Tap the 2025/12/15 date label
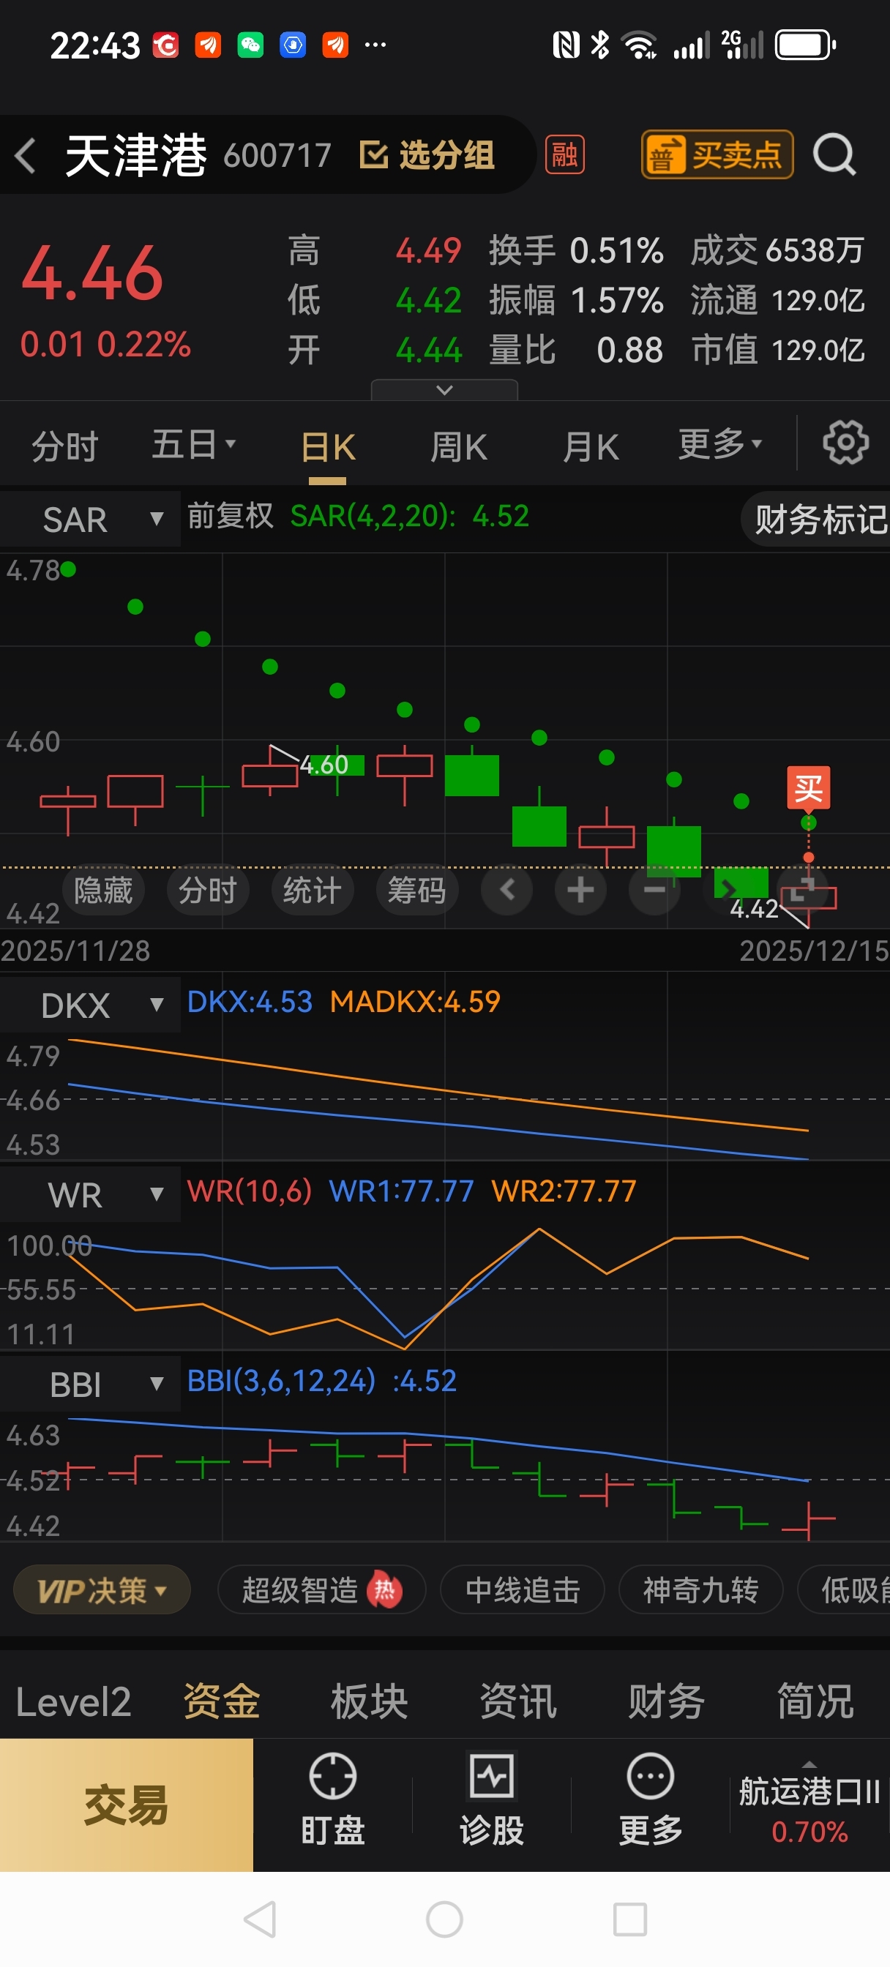Viewport: 890px width, 1967px height. [x=814, y=951]
